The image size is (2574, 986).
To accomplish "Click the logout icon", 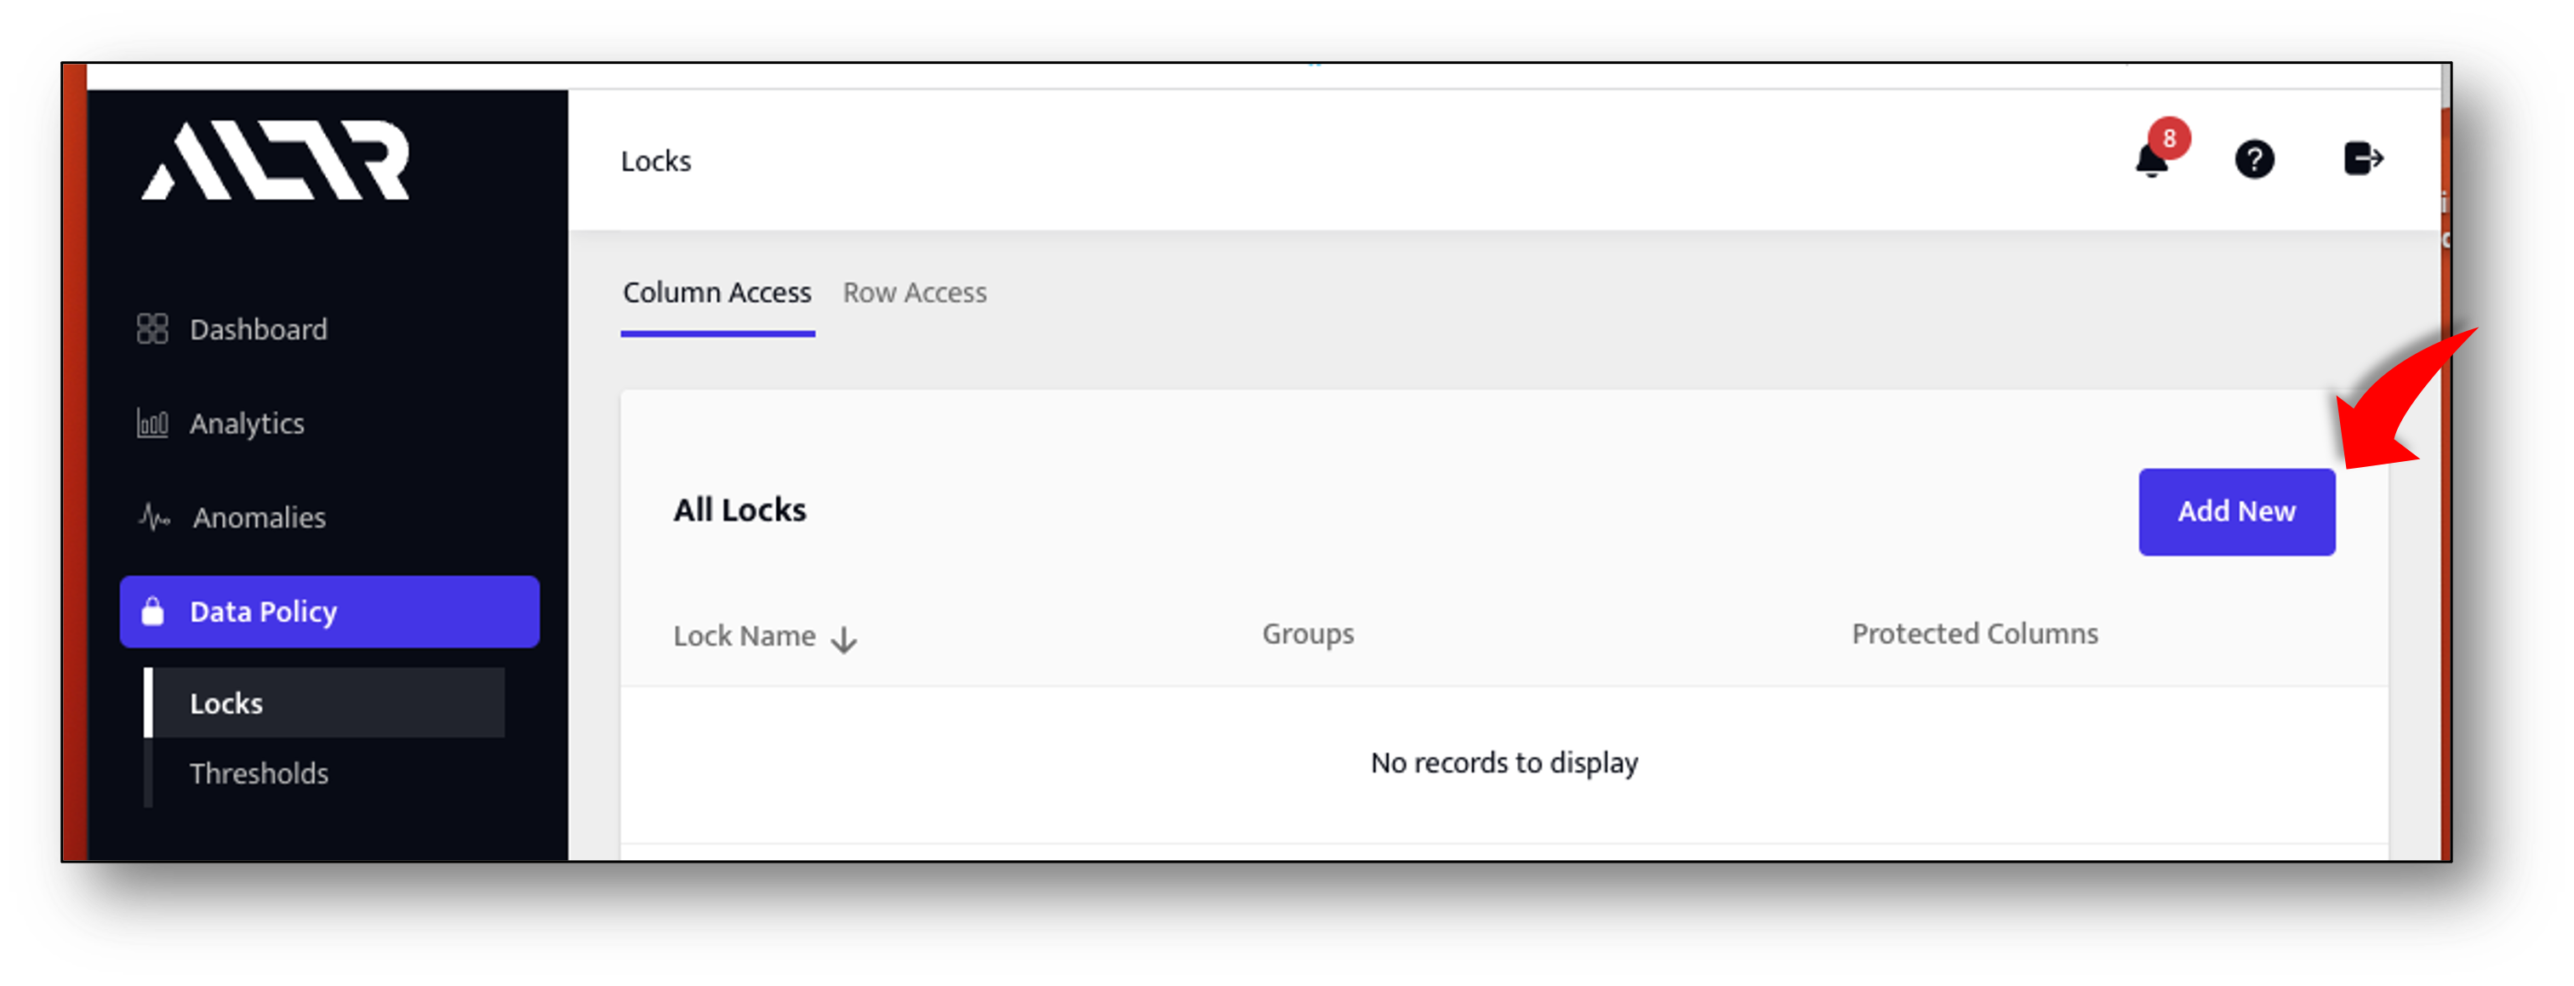I will [2362, 159].
